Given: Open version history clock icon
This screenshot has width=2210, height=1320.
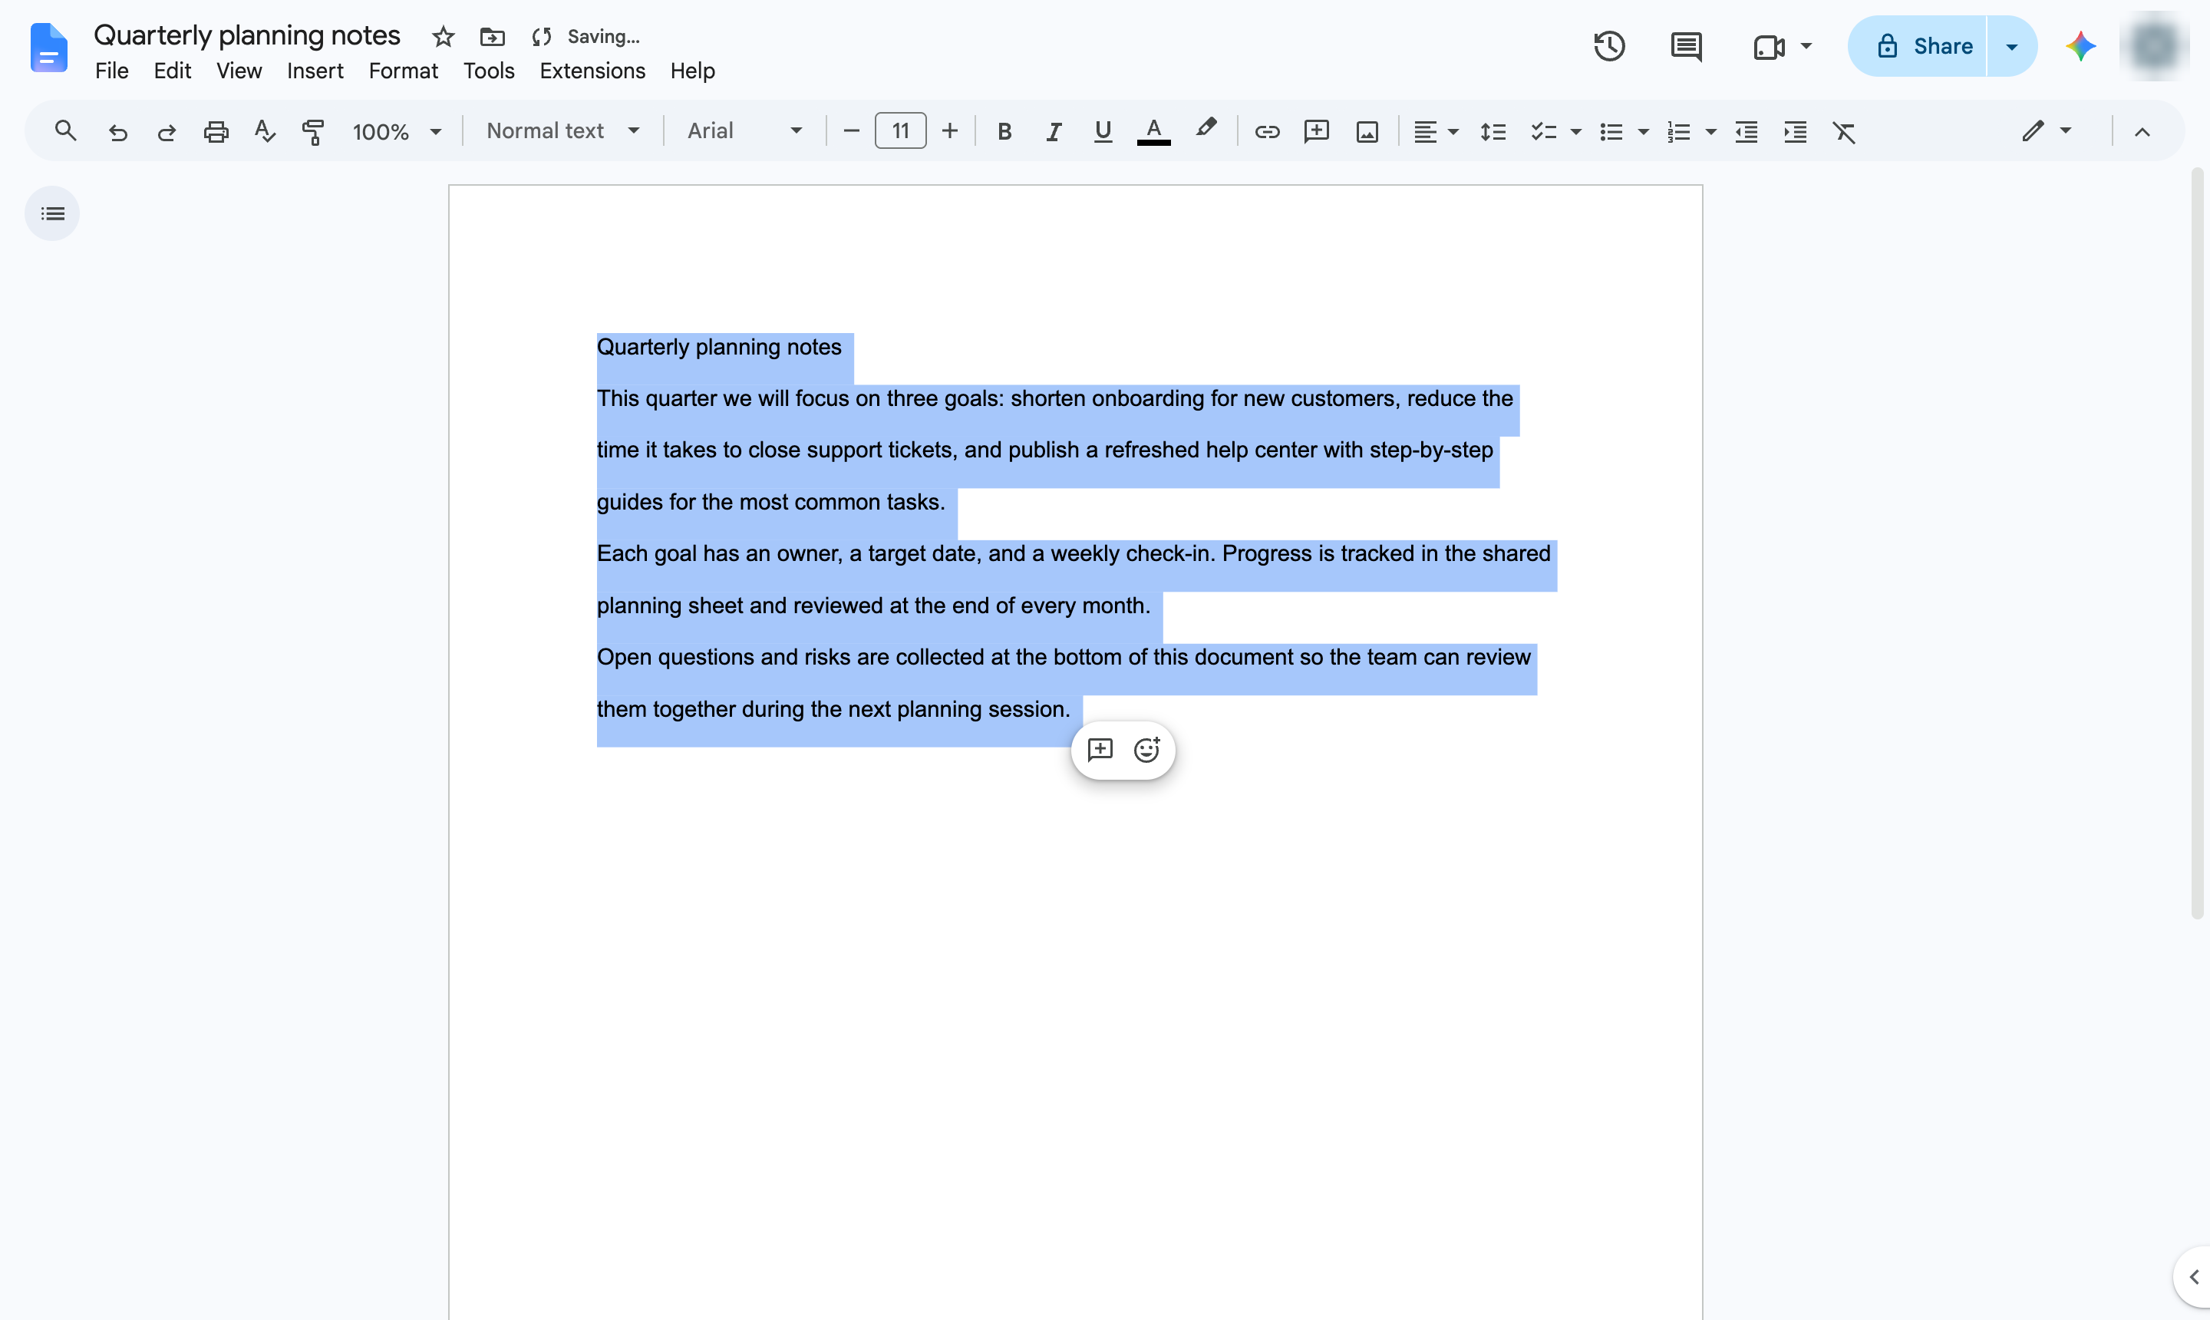Looking at the screenshot, I should pyautogui.click(x=1609, y=46).
